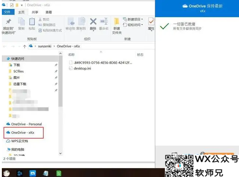Open 属性 properties
The image size is (239, 177).
click(x=151, y=24)
